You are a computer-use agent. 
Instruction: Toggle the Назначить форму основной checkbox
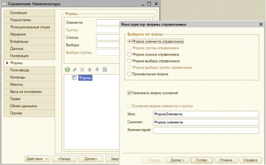pos(129,93)
